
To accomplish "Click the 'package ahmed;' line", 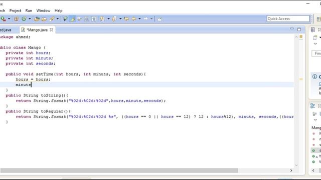I will 15,37.
